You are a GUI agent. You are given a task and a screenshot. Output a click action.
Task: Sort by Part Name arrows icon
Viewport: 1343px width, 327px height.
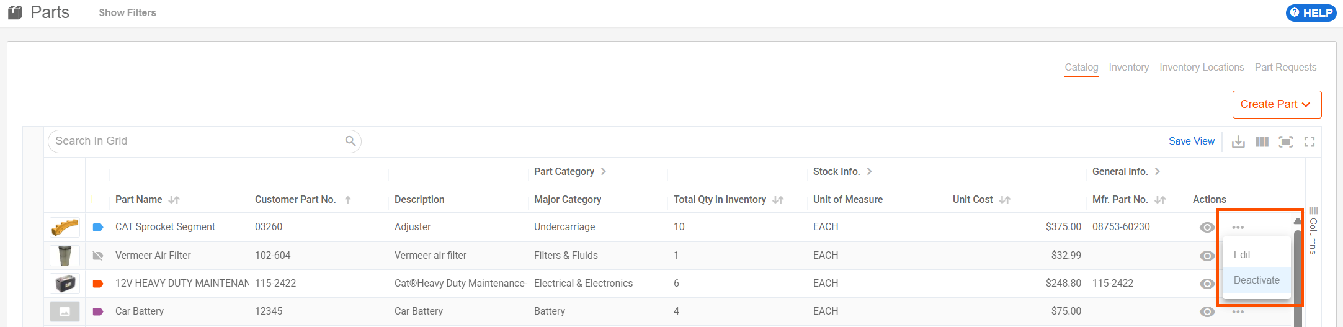click(174, 200)
